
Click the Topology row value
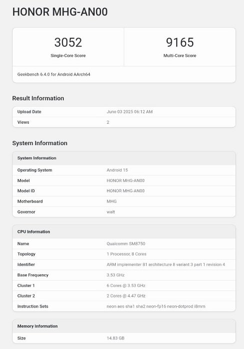click(126, 254)
